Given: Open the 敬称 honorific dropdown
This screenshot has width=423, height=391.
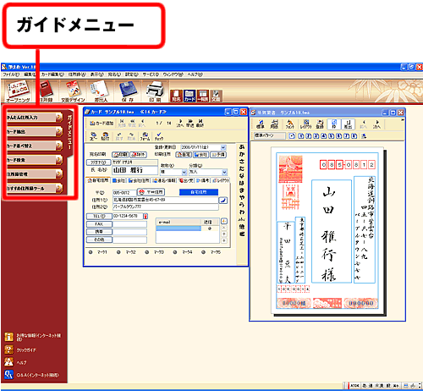Looking at the screenshot, I should [x=184, y=172].
